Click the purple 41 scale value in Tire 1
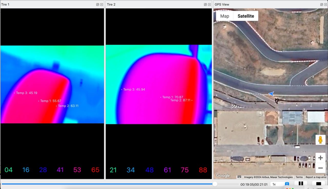328x189 pixels. [x=60, y=170]
